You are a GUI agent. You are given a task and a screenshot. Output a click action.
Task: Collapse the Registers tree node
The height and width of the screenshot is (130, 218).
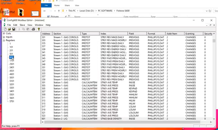4,40
